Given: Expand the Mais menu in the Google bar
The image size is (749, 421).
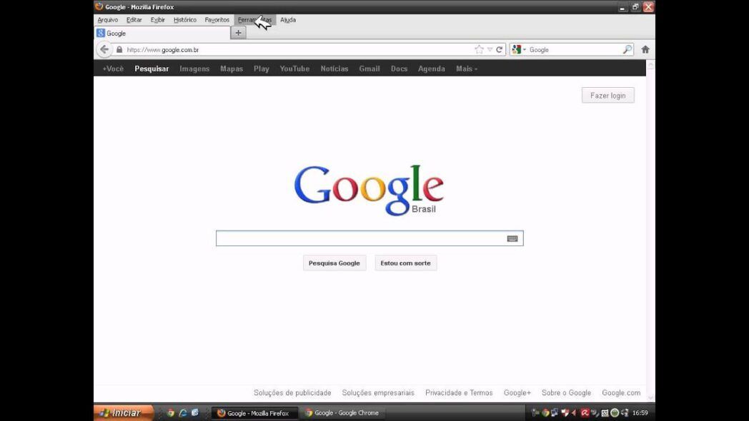Looking at the screenshot, I should (467, 69).
